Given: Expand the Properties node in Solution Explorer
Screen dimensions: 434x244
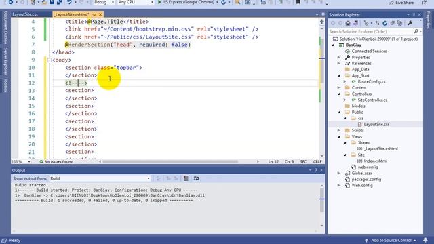Looking at the screenshot, I should (x=338, y=57).
